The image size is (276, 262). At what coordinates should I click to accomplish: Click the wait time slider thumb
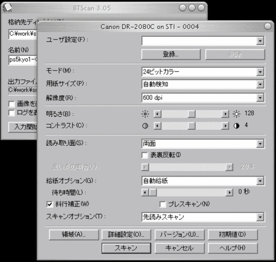[153, 193]
